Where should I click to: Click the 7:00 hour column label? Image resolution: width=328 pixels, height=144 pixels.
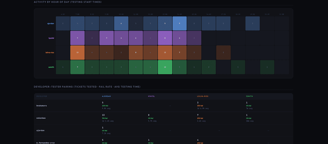click(x=78, y=14)
